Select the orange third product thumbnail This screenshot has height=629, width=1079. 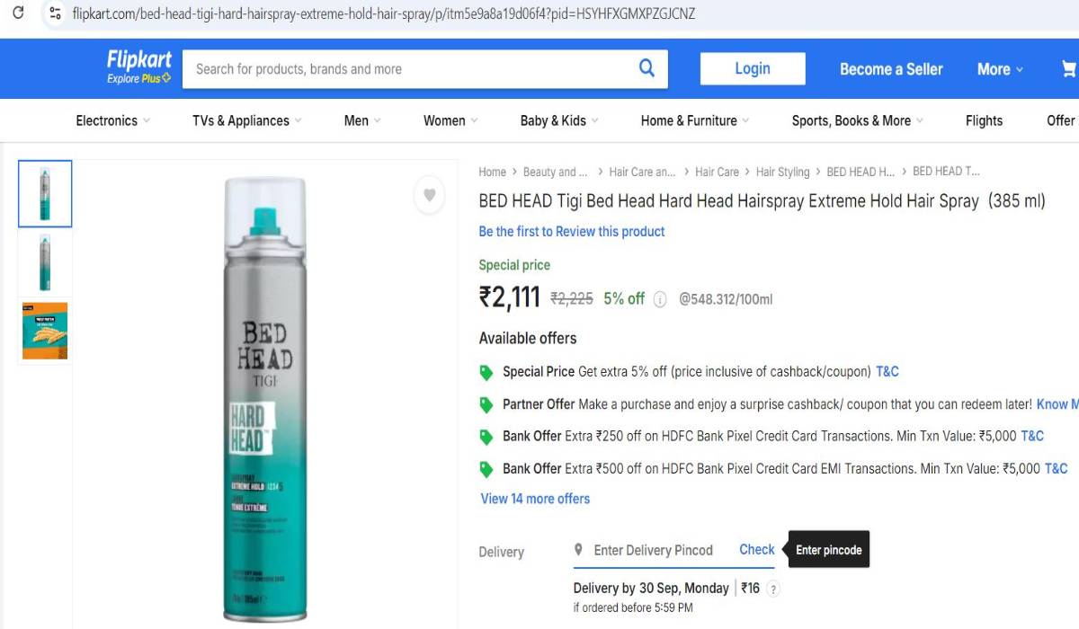point(45,331)
